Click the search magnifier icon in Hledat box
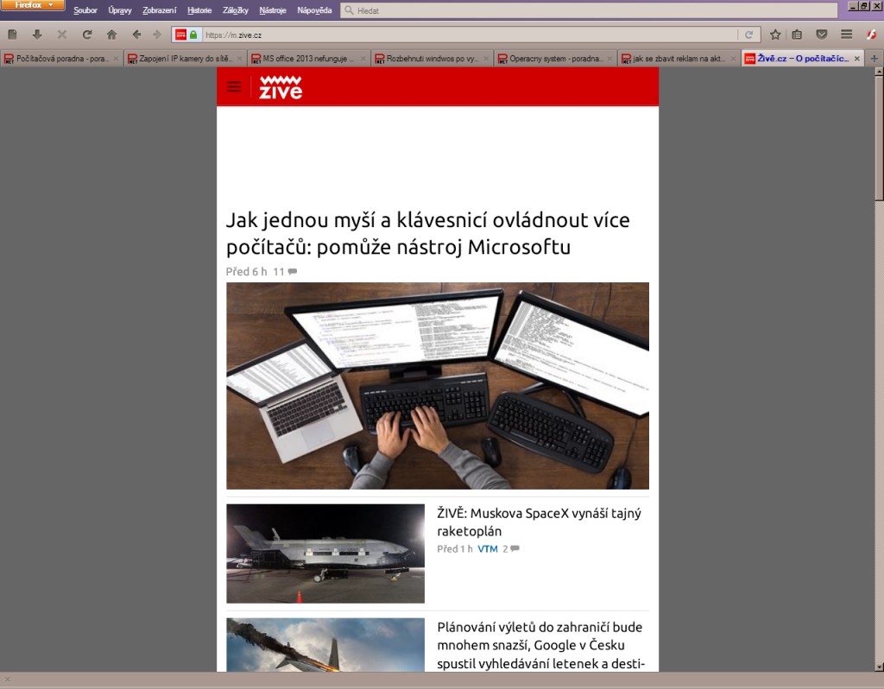The height and width of the screenshot is (689, 884). pos(349,10)
